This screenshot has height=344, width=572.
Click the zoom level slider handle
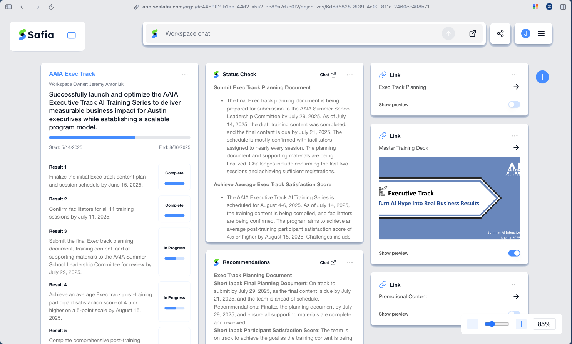click(492, 324)
